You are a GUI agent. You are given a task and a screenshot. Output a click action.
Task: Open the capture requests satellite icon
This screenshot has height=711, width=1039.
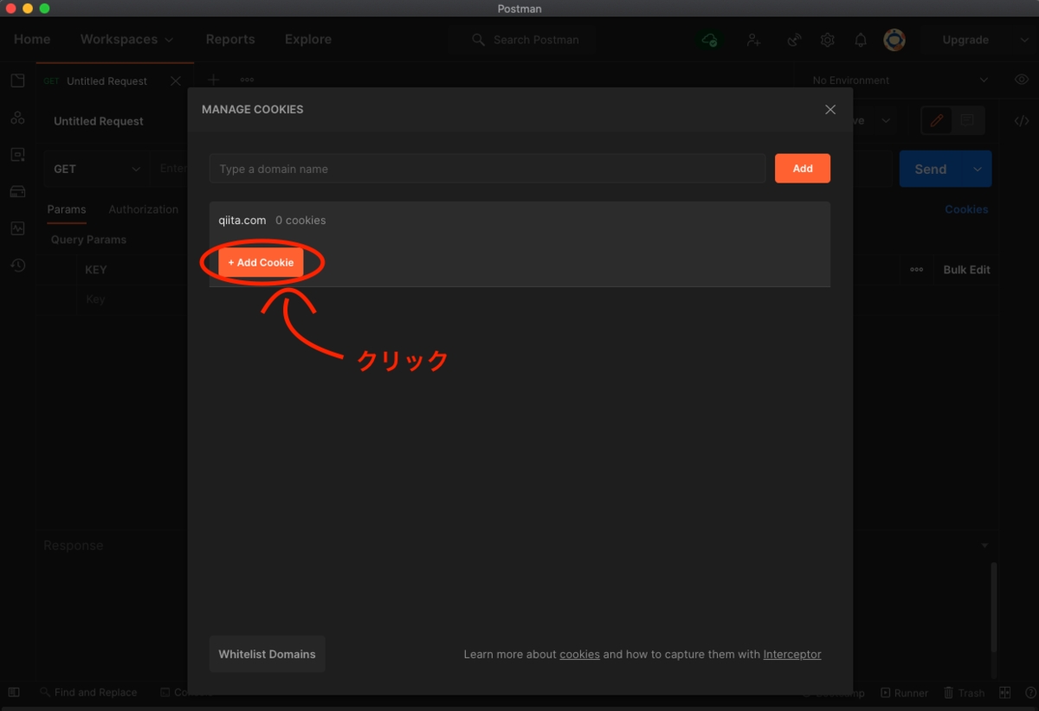tap(793, 40)
